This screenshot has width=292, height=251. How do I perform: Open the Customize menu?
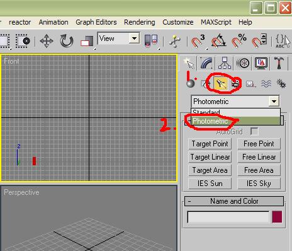click(178, 22)
